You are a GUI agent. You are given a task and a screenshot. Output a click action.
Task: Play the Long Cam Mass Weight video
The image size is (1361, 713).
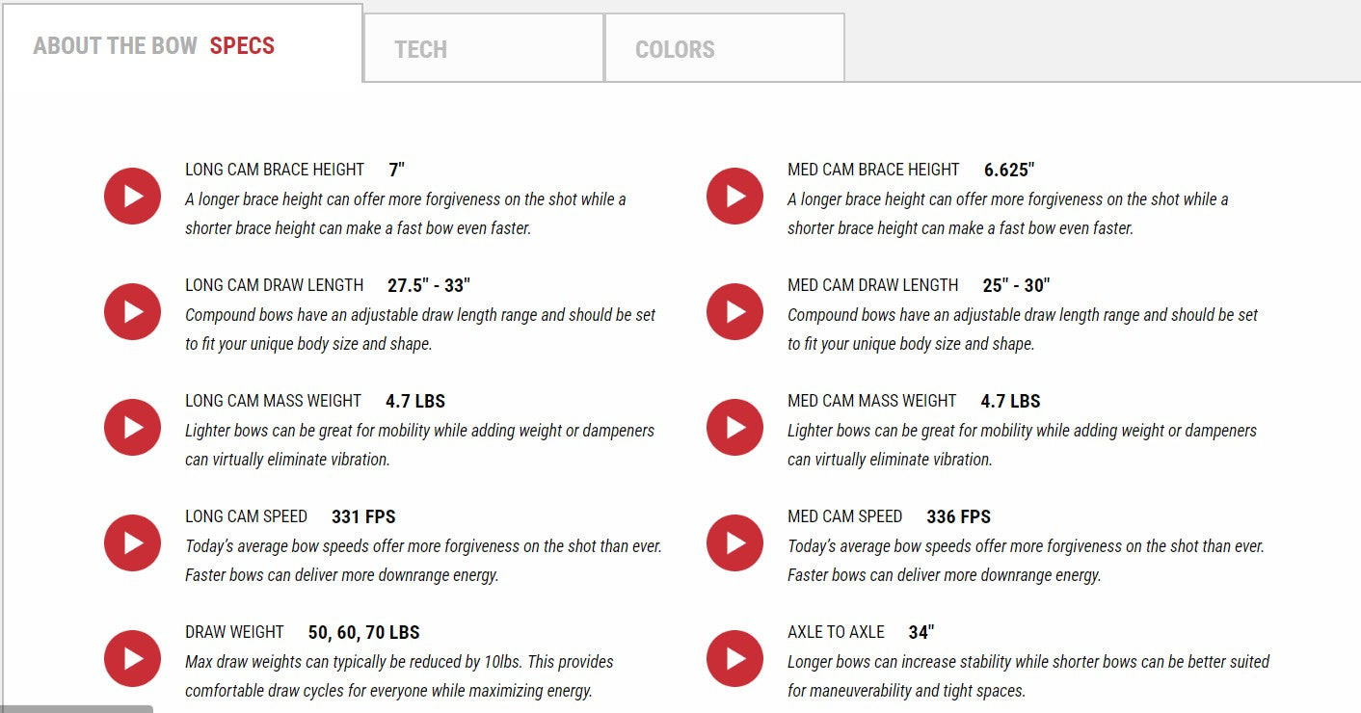[132, 428]
